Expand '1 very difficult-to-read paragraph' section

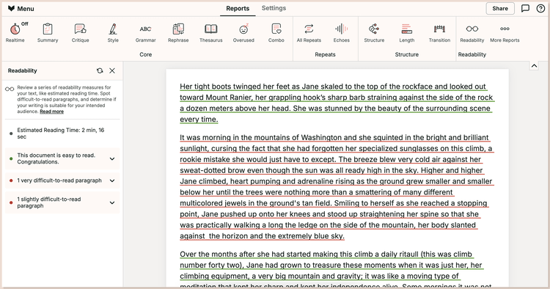(x=62, y=180)
